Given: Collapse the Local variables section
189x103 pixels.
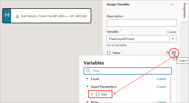Looking at the screenshot, I should point(87,79).
